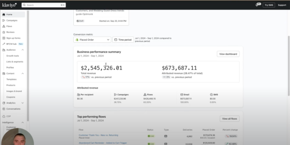290x145 pixels.
Task: Click the Reviews star icon
Action: click(x=4, y=32)
